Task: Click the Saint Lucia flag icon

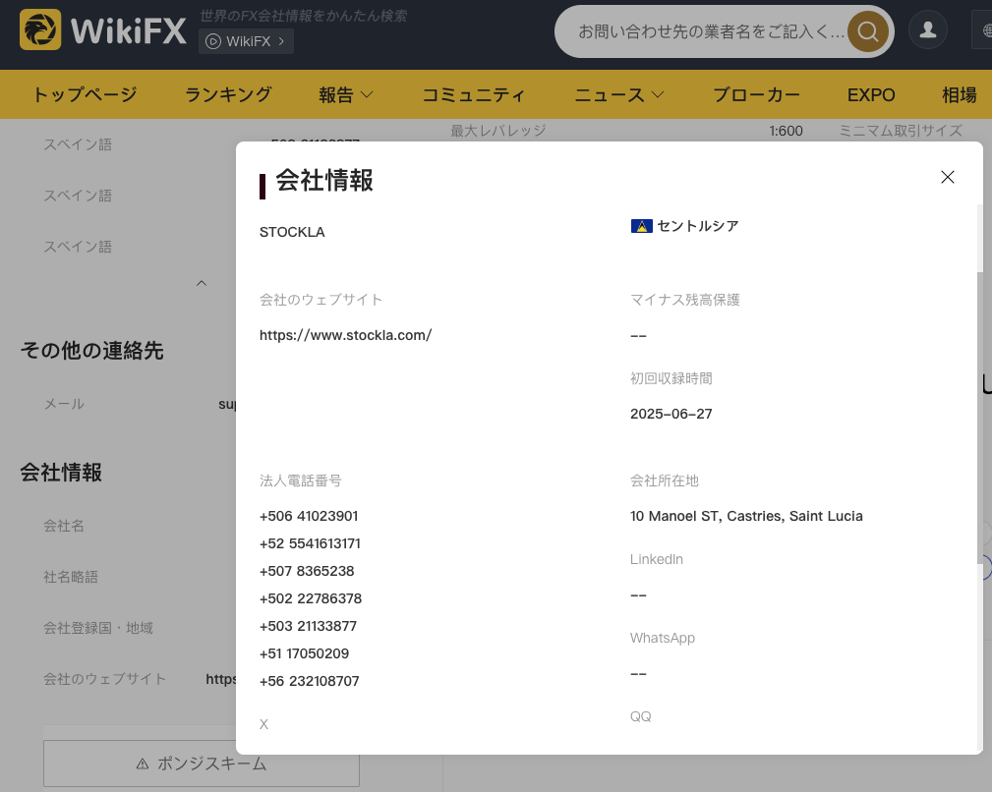Action: click(x=642, y=226)
